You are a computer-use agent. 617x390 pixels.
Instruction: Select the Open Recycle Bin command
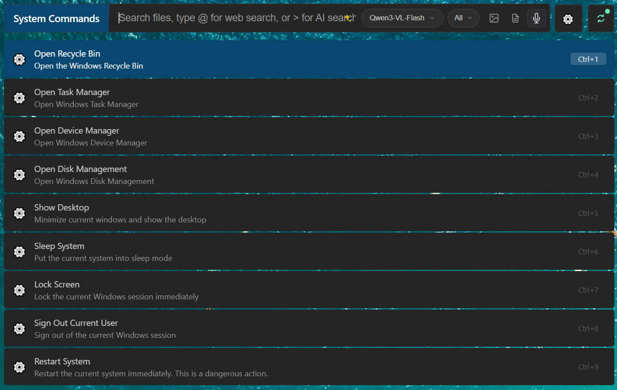309,59
